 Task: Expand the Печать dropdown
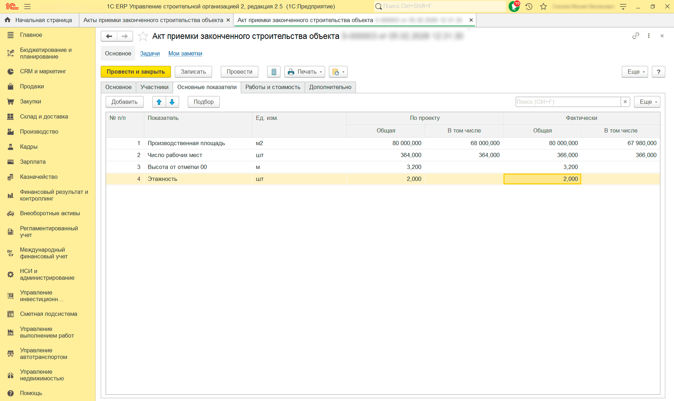point(304,72)
